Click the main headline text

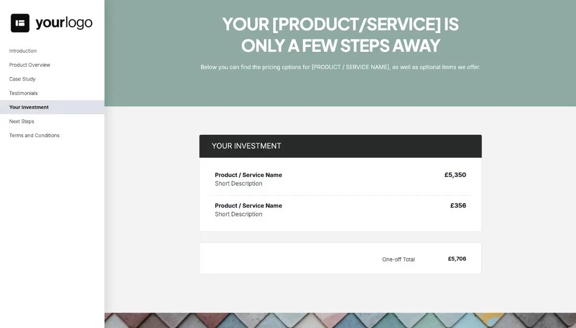pyautogui.click(x=340, y=35)
